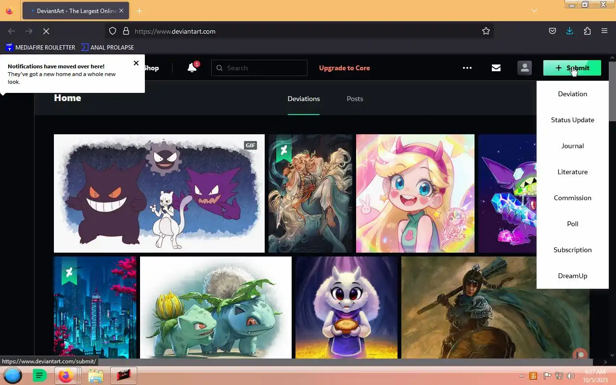Open the File Explorer taskbar icon
The height and width of the screenshot is (385, 616).
tap(96, 376)
